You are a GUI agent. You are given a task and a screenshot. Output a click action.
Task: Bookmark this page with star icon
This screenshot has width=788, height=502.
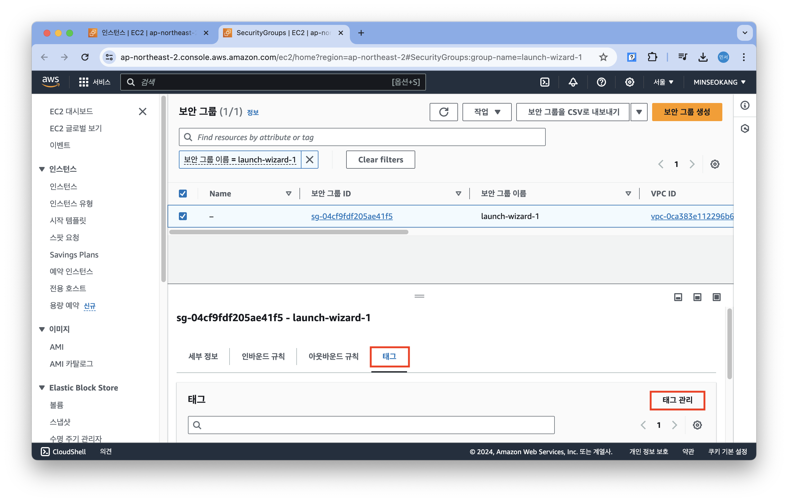(603, 57)
